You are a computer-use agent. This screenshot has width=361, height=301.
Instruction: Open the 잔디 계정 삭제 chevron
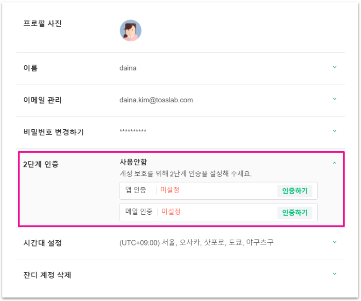pyautogui.click(x=334, y=274)
